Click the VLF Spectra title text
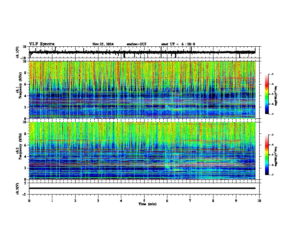Viewport: 292px width, 225px height. (x=42, y=44)
